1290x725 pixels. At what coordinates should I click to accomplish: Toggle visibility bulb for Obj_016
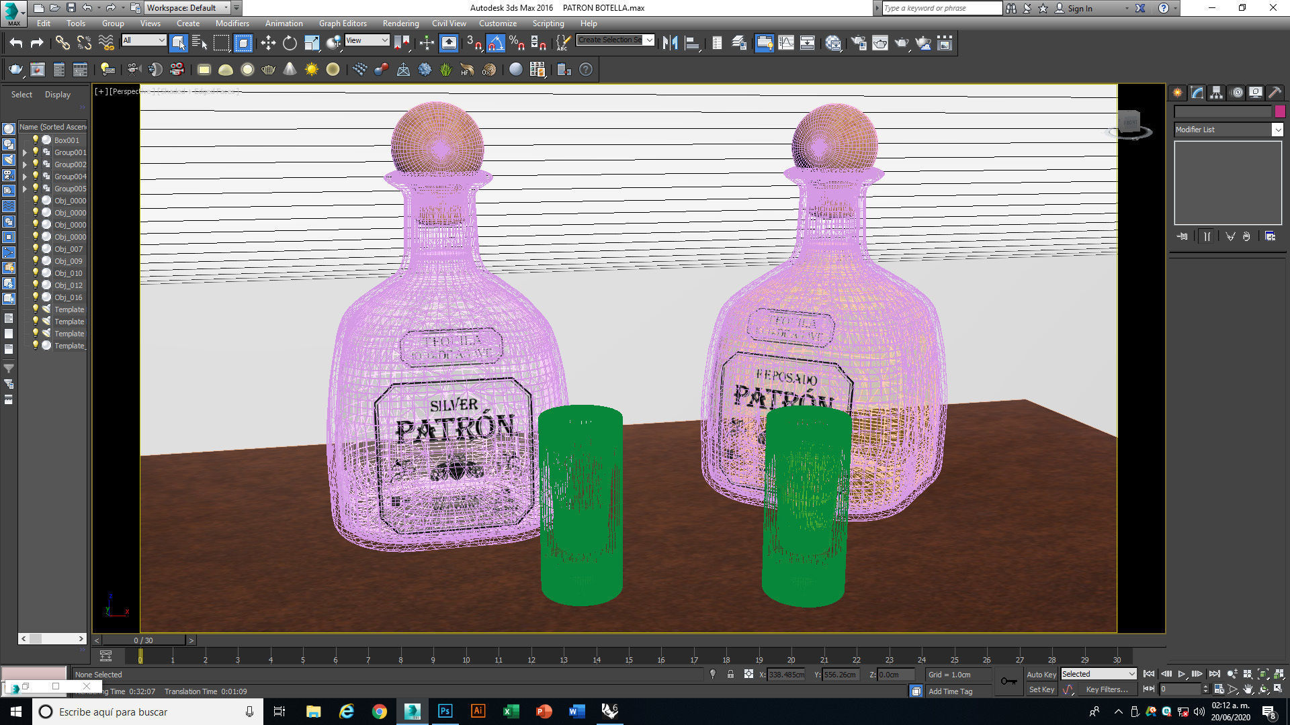[36, 297]
